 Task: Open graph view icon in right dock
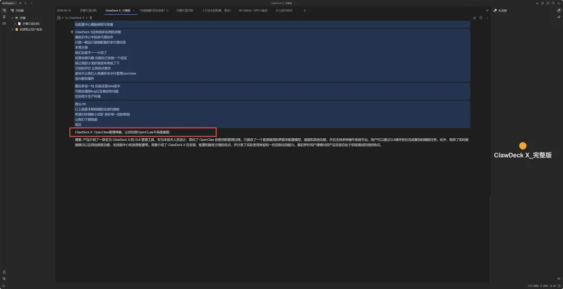(x=559, y=10)
